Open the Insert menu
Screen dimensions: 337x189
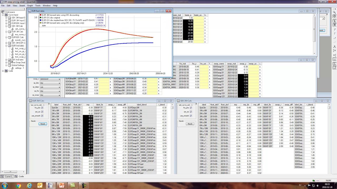click(x=22, y=6)
